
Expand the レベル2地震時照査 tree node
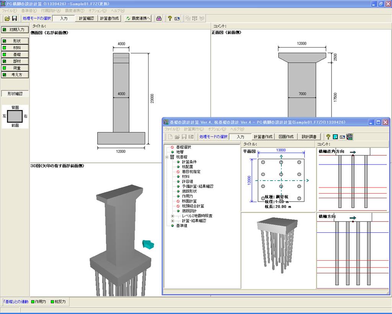173,216
